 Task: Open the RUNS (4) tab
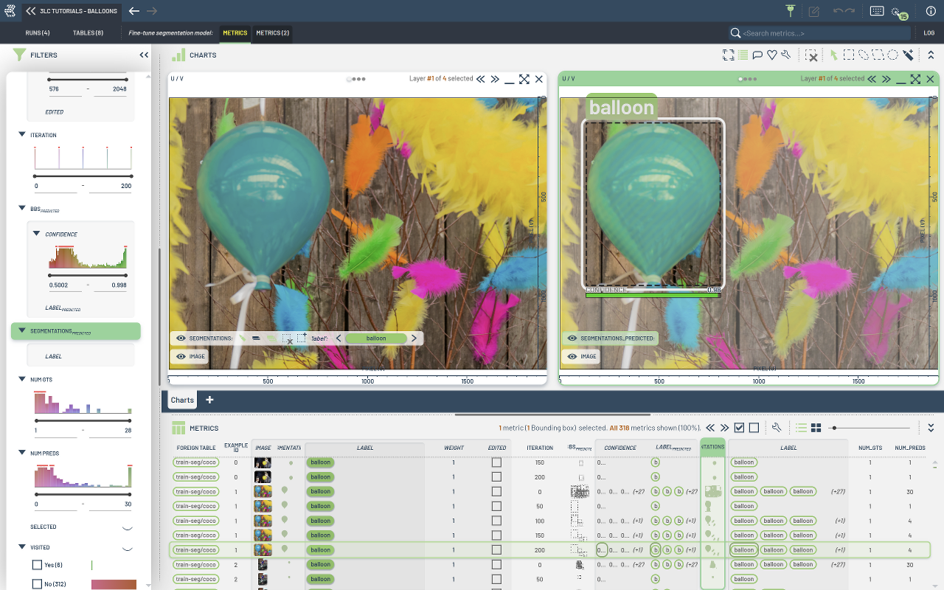38,33
